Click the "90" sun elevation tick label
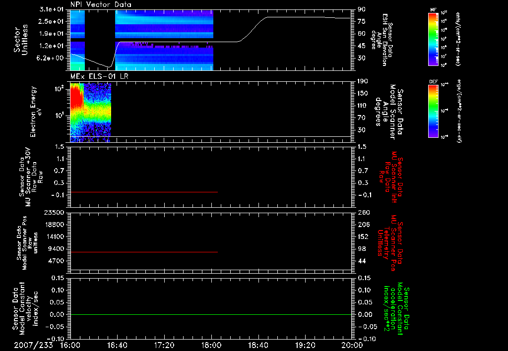Image resolution: width=508 pixels, height=351 pixels. click(x=362, y=9)
